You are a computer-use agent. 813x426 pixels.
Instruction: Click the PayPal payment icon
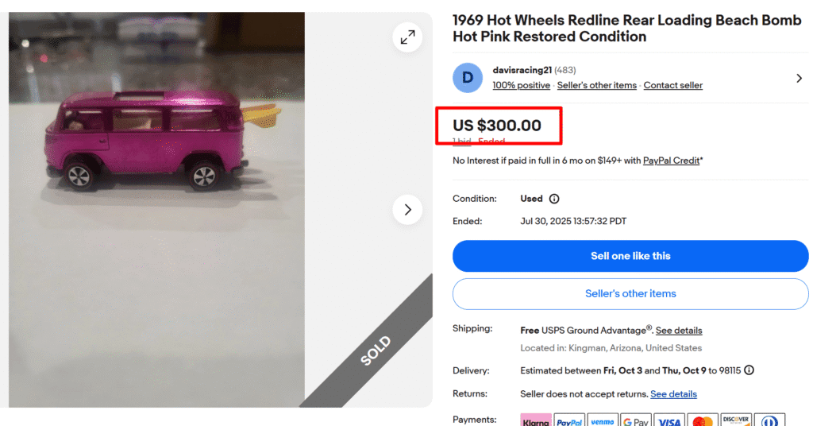(x=569, y=420)
